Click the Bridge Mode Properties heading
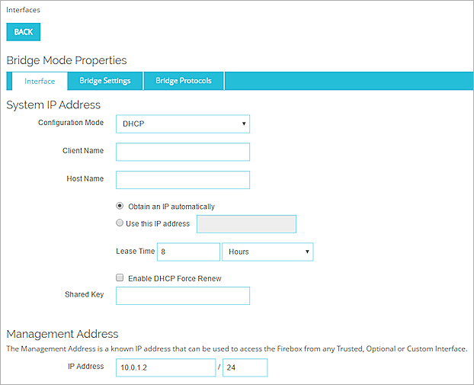474x385 pixels. 66,60
